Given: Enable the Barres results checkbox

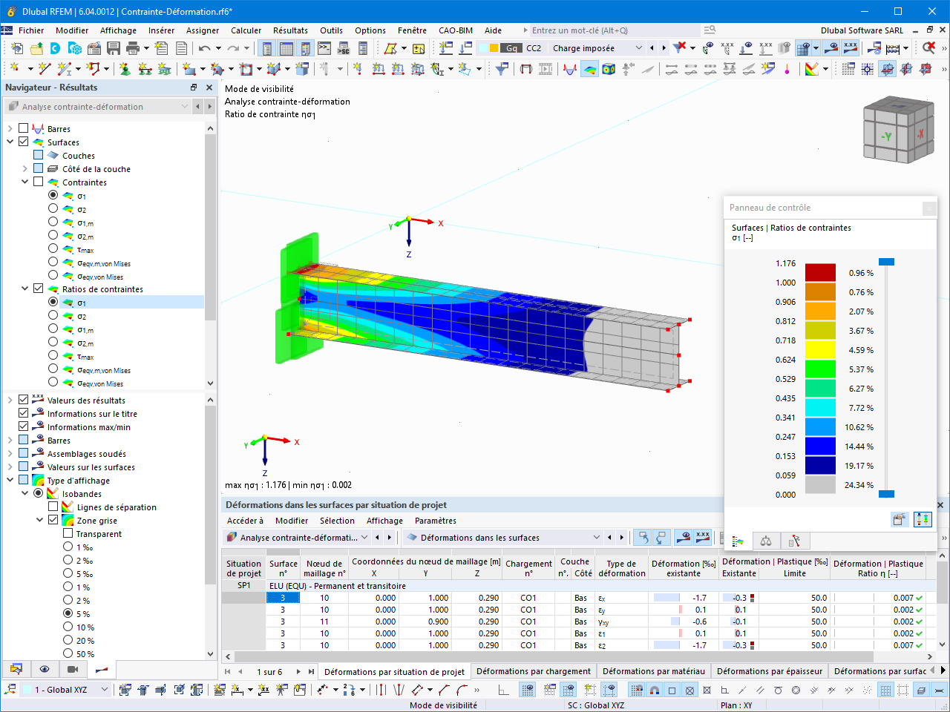Looking at the screenshot, I should [24, 128].
